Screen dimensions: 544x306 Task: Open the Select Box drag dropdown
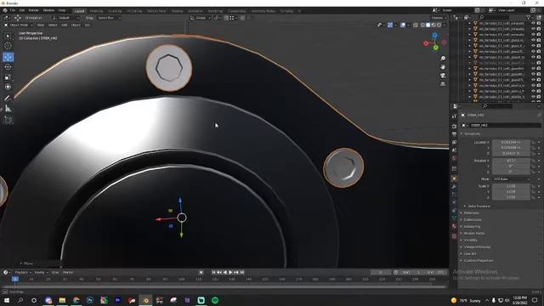109,18
